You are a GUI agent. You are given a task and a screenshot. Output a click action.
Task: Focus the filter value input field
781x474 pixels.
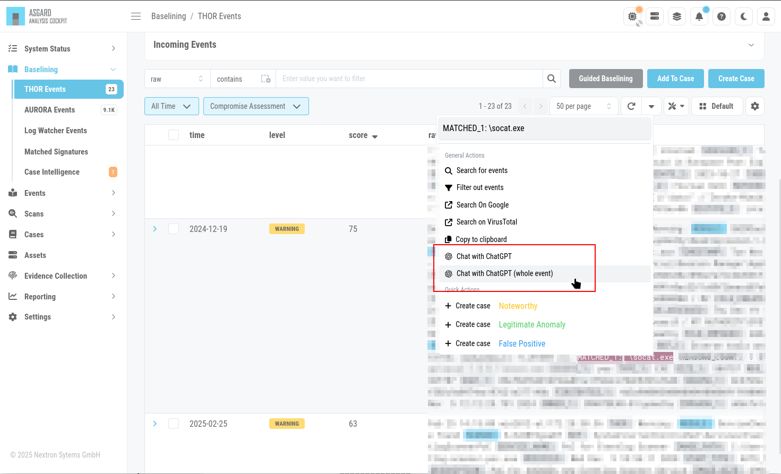pyautogui.click(x=409, y=79)
